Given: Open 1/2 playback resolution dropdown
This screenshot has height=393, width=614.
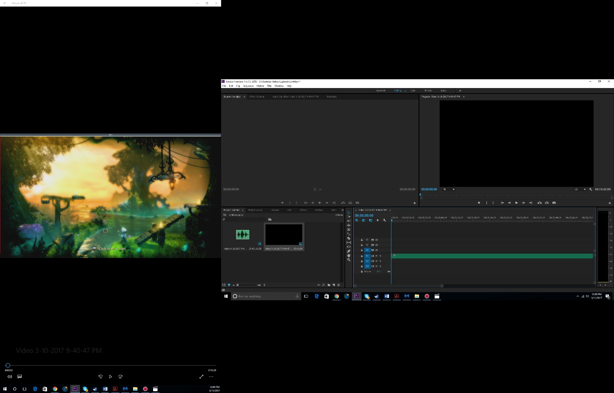Looking at the screenshot, I should pos(580,189).
